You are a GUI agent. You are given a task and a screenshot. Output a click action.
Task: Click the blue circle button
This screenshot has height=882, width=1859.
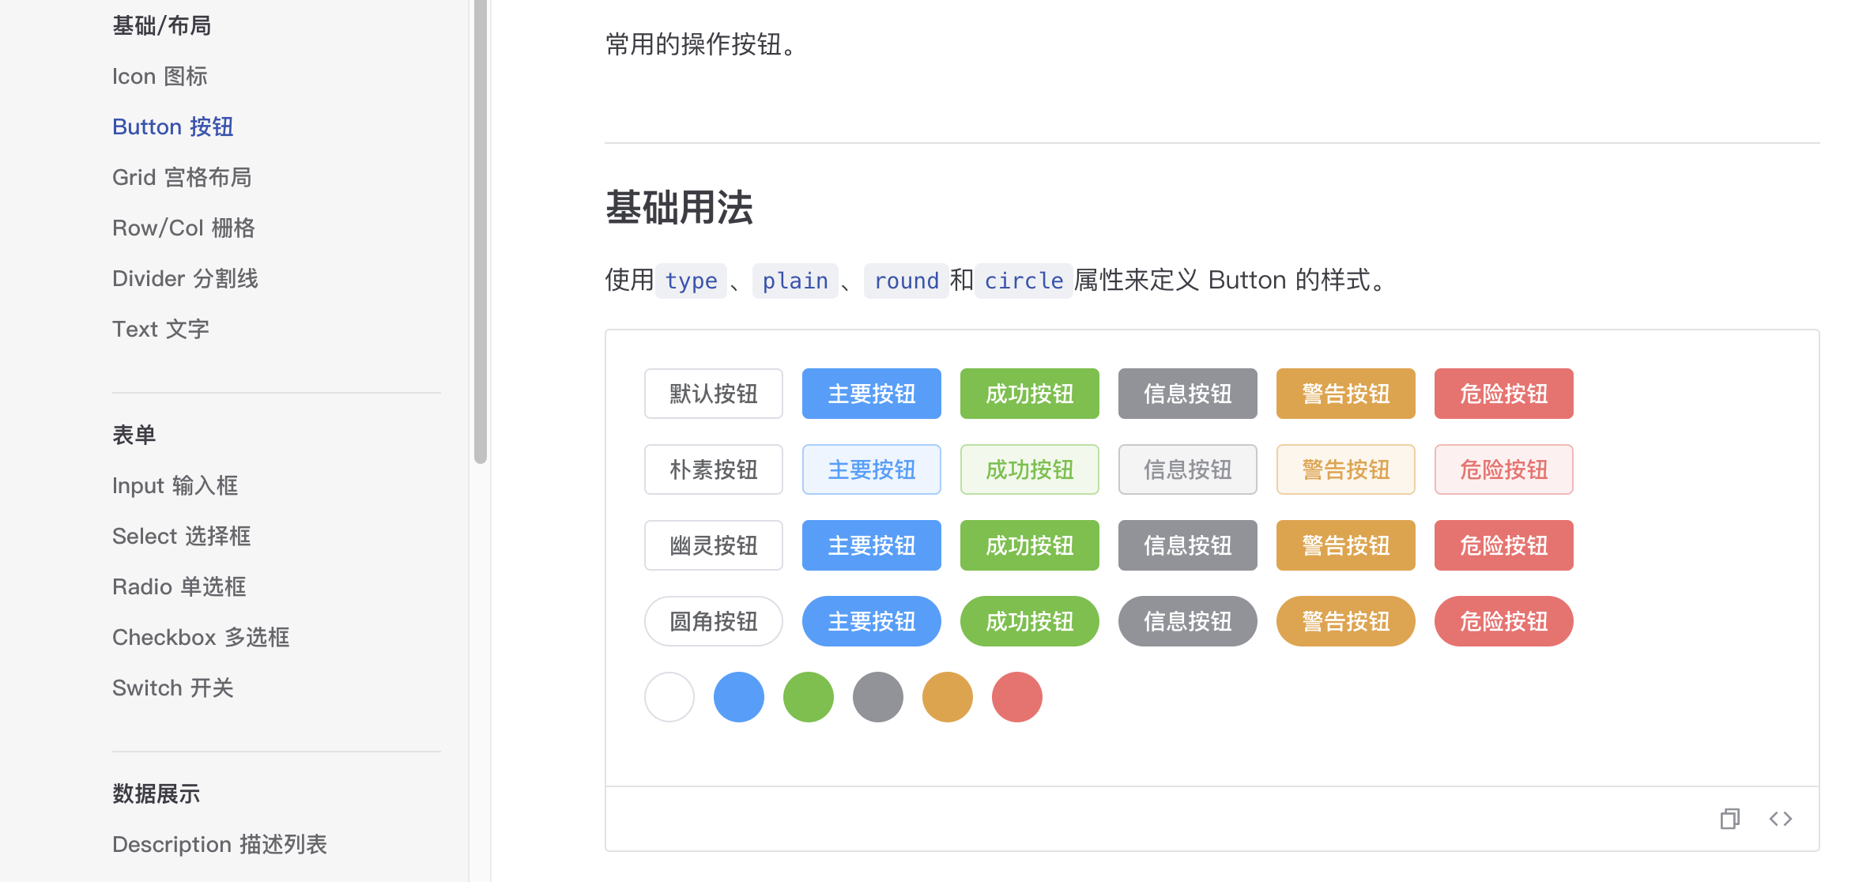point(738,697)
